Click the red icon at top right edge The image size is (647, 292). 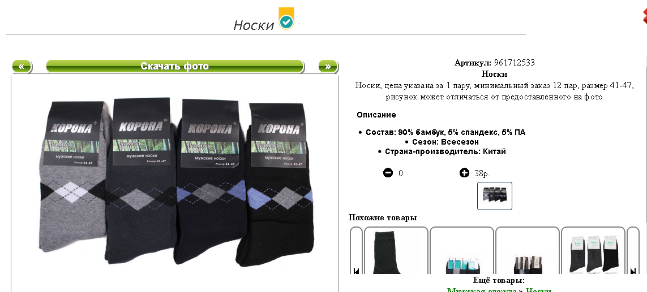coord(644,16)
